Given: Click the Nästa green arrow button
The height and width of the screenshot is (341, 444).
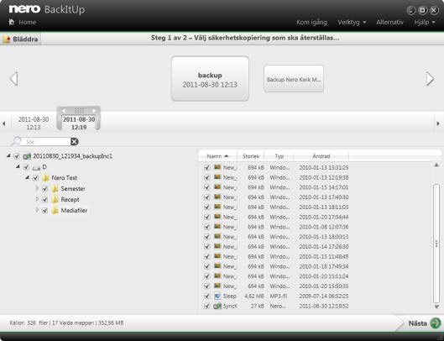Looking at the screenshot, I should (436, 323).
